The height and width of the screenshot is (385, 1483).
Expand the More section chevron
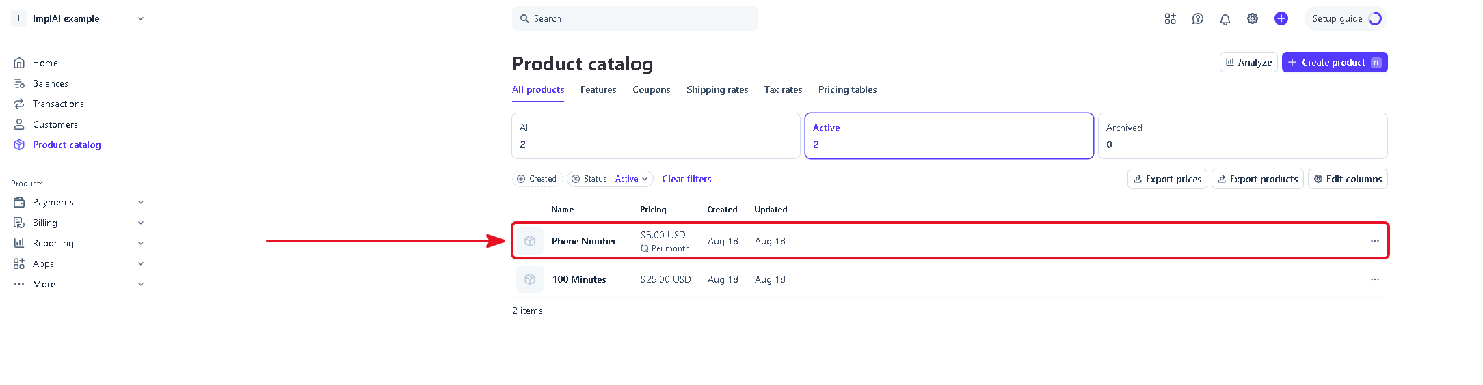(141, 284)
